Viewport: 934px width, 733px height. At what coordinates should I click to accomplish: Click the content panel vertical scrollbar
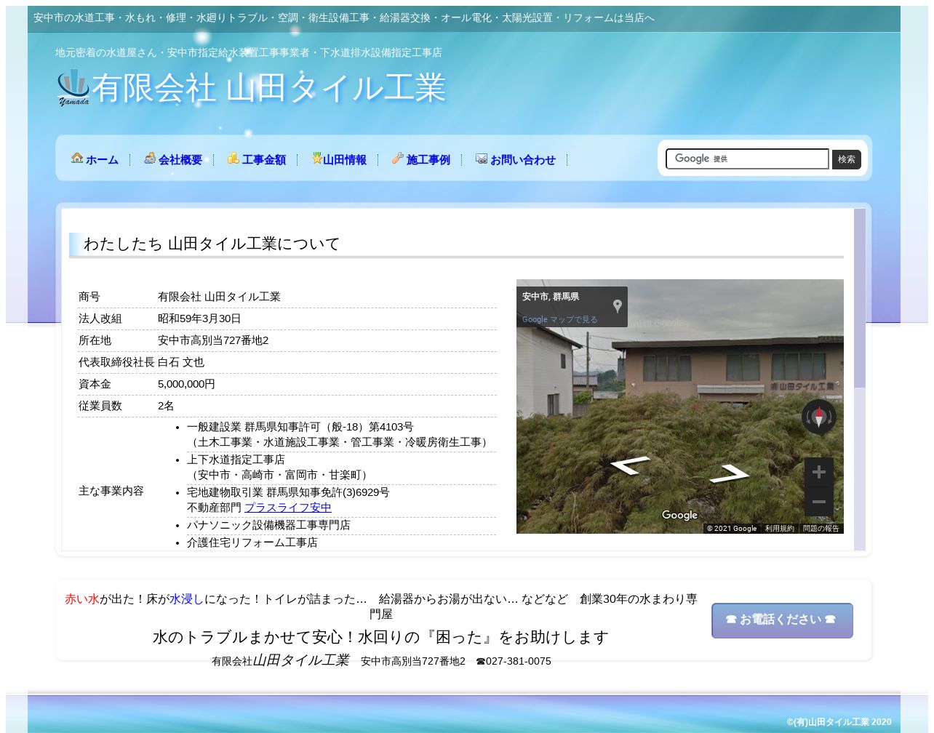pyautogui.click(x=860, y=380)
